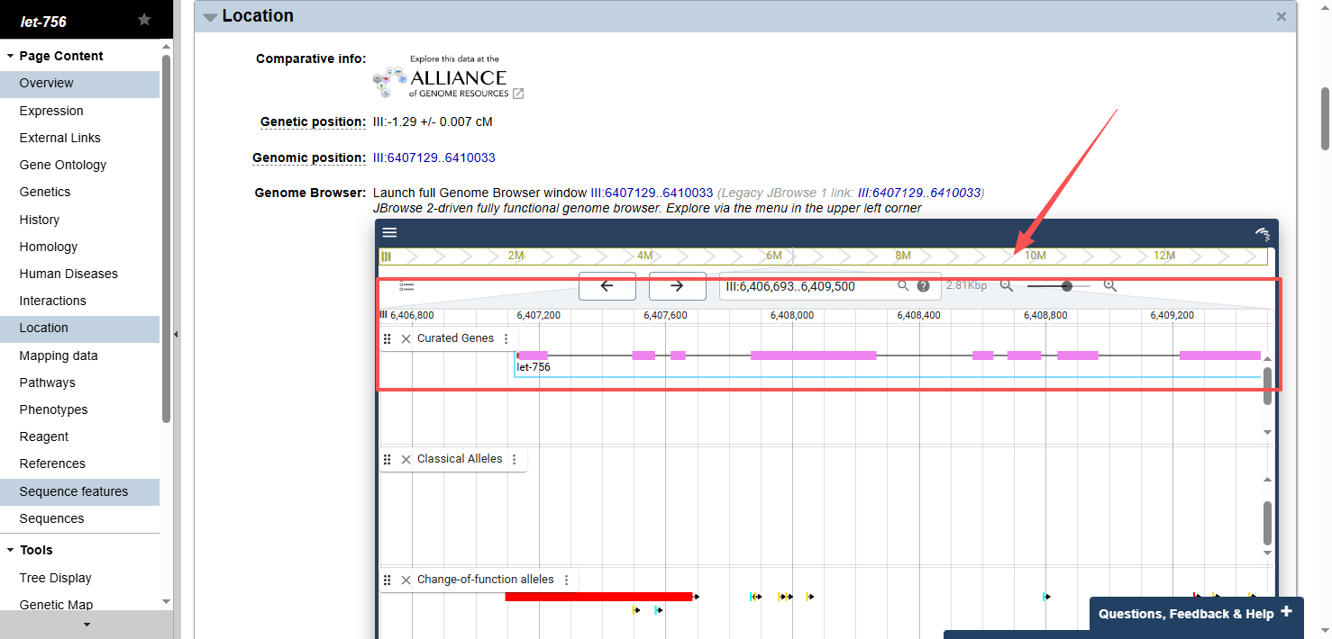Collapse the Page Content sidebar group
The image size is (1332, 639).
click(10, 56)
